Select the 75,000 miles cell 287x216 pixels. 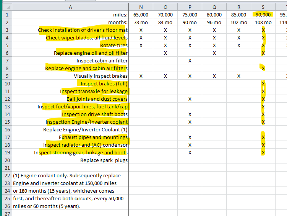(x=190, y=15)
